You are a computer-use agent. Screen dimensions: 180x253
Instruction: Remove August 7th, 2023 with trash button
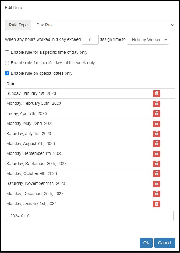click(157, 143)
